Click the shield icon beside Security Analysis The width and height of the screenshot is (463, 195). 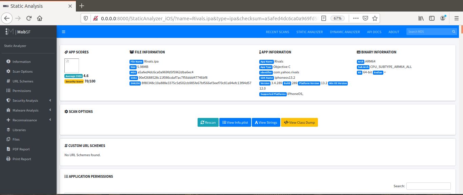coord(8,100)
